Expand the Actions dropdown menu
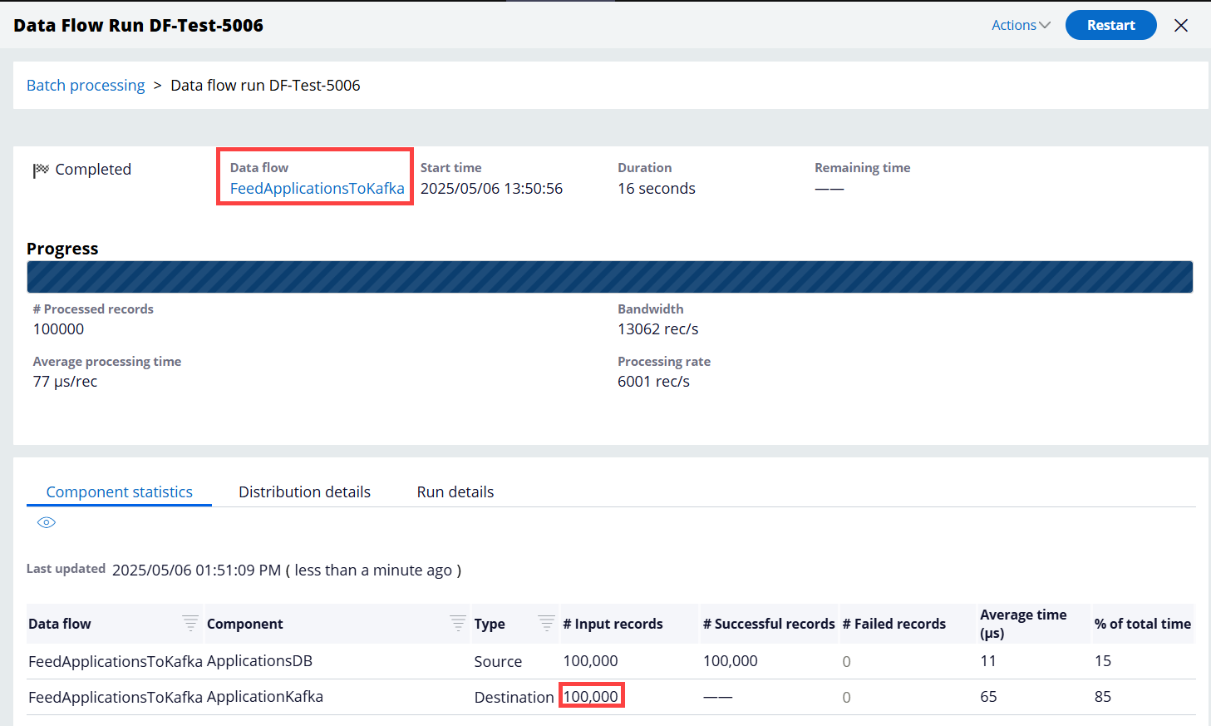Screen dimensions: 1211x726 pos(1021,25)
